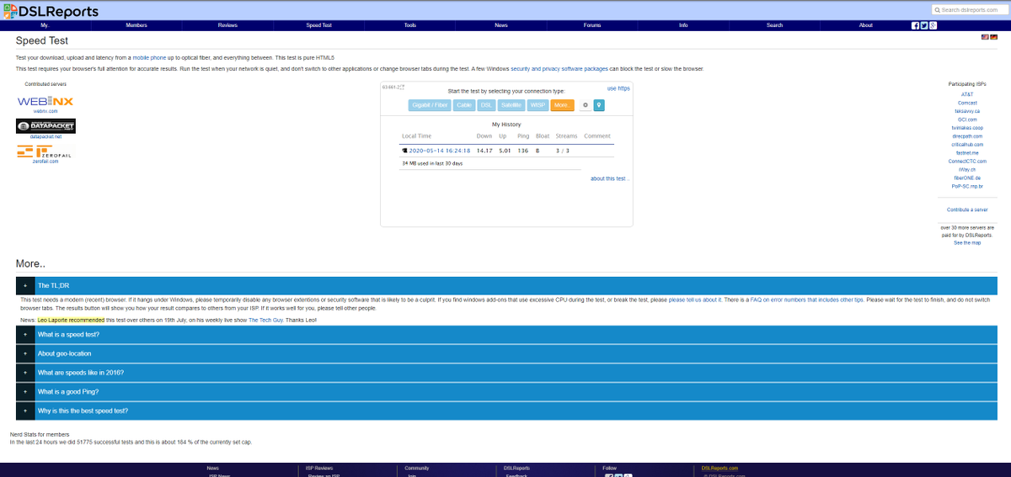Open the Info menu
The width and height of the screenshot is (1011, 477).
pos(683,25)
